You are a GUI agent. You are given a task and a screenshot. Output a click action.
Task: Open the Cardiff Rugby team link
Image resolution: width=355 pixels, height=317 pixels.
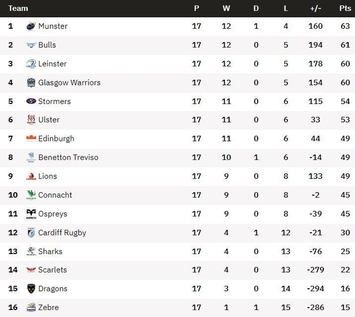coord(62,233)
